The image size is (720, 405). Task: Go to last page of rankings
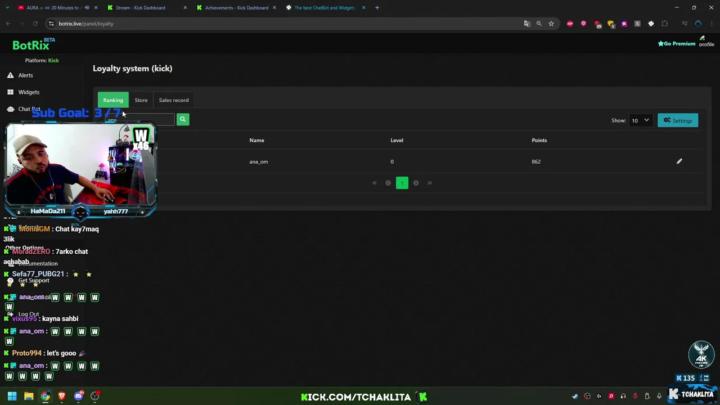point(430,183)
